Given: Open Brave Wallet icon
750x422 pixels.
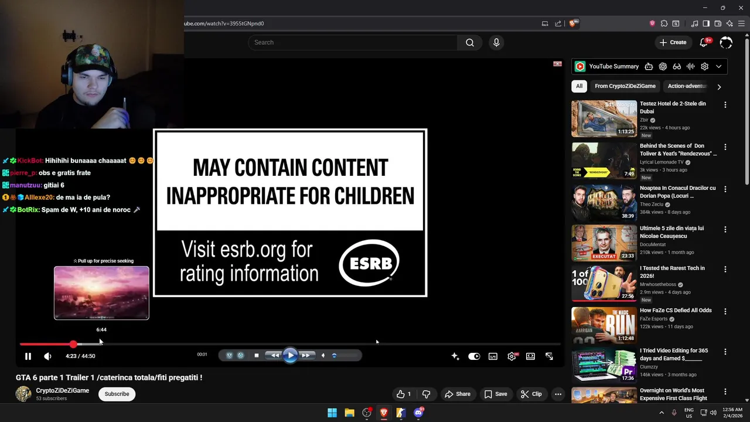Looking at the screenshot, I should tap(718, 23).
